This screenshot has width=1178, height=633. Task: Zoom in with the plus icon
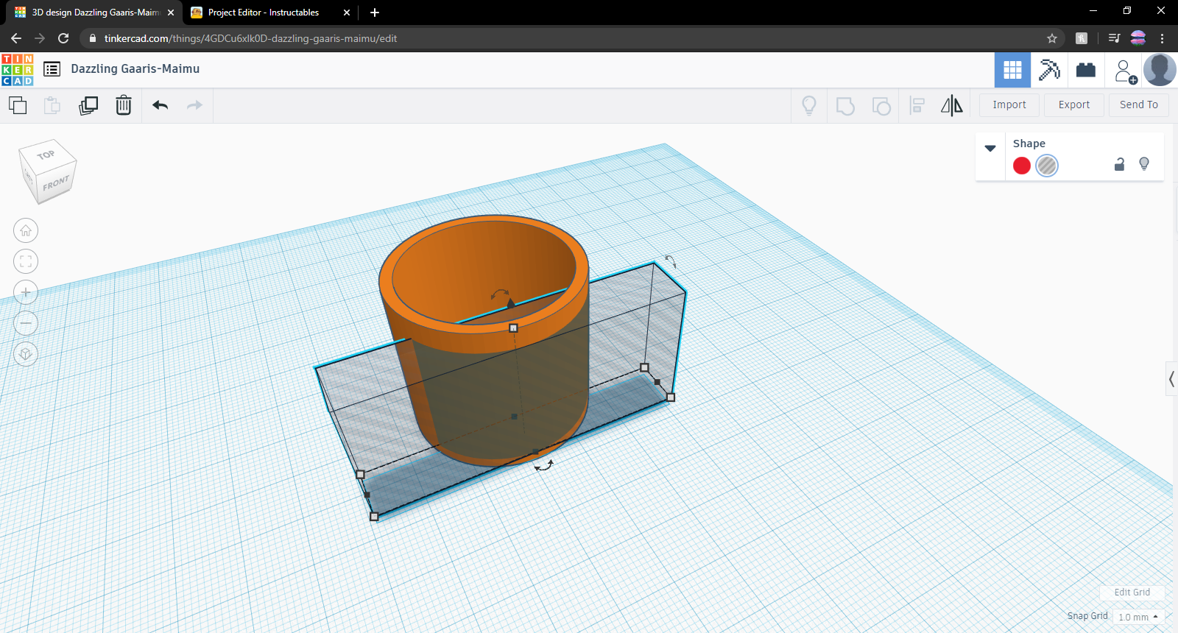(26, 292)
